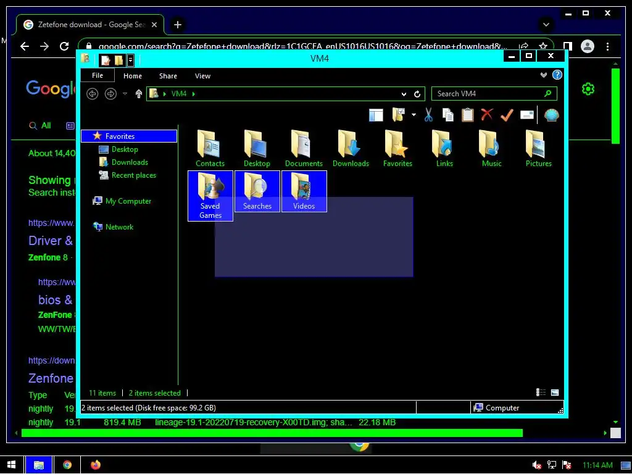Close the Zetefone download Chrome tab
This screenshot has width=632, height=474.
click(x=154, y=25)
